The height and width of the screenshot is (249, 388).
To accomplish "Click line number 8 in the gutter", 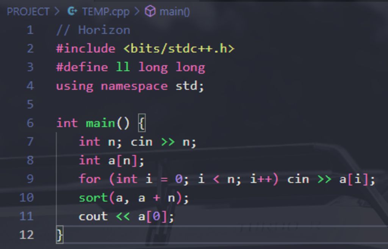I will [30, 160].
